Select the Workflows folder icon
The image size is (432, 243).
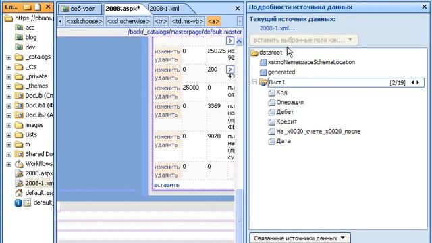point(19,163)
